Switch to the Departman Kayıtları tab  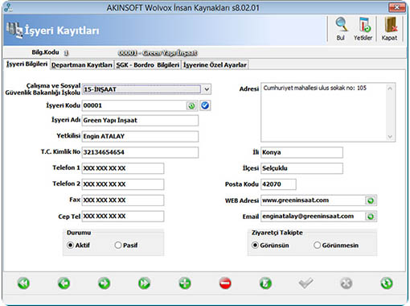pos(82,65)
